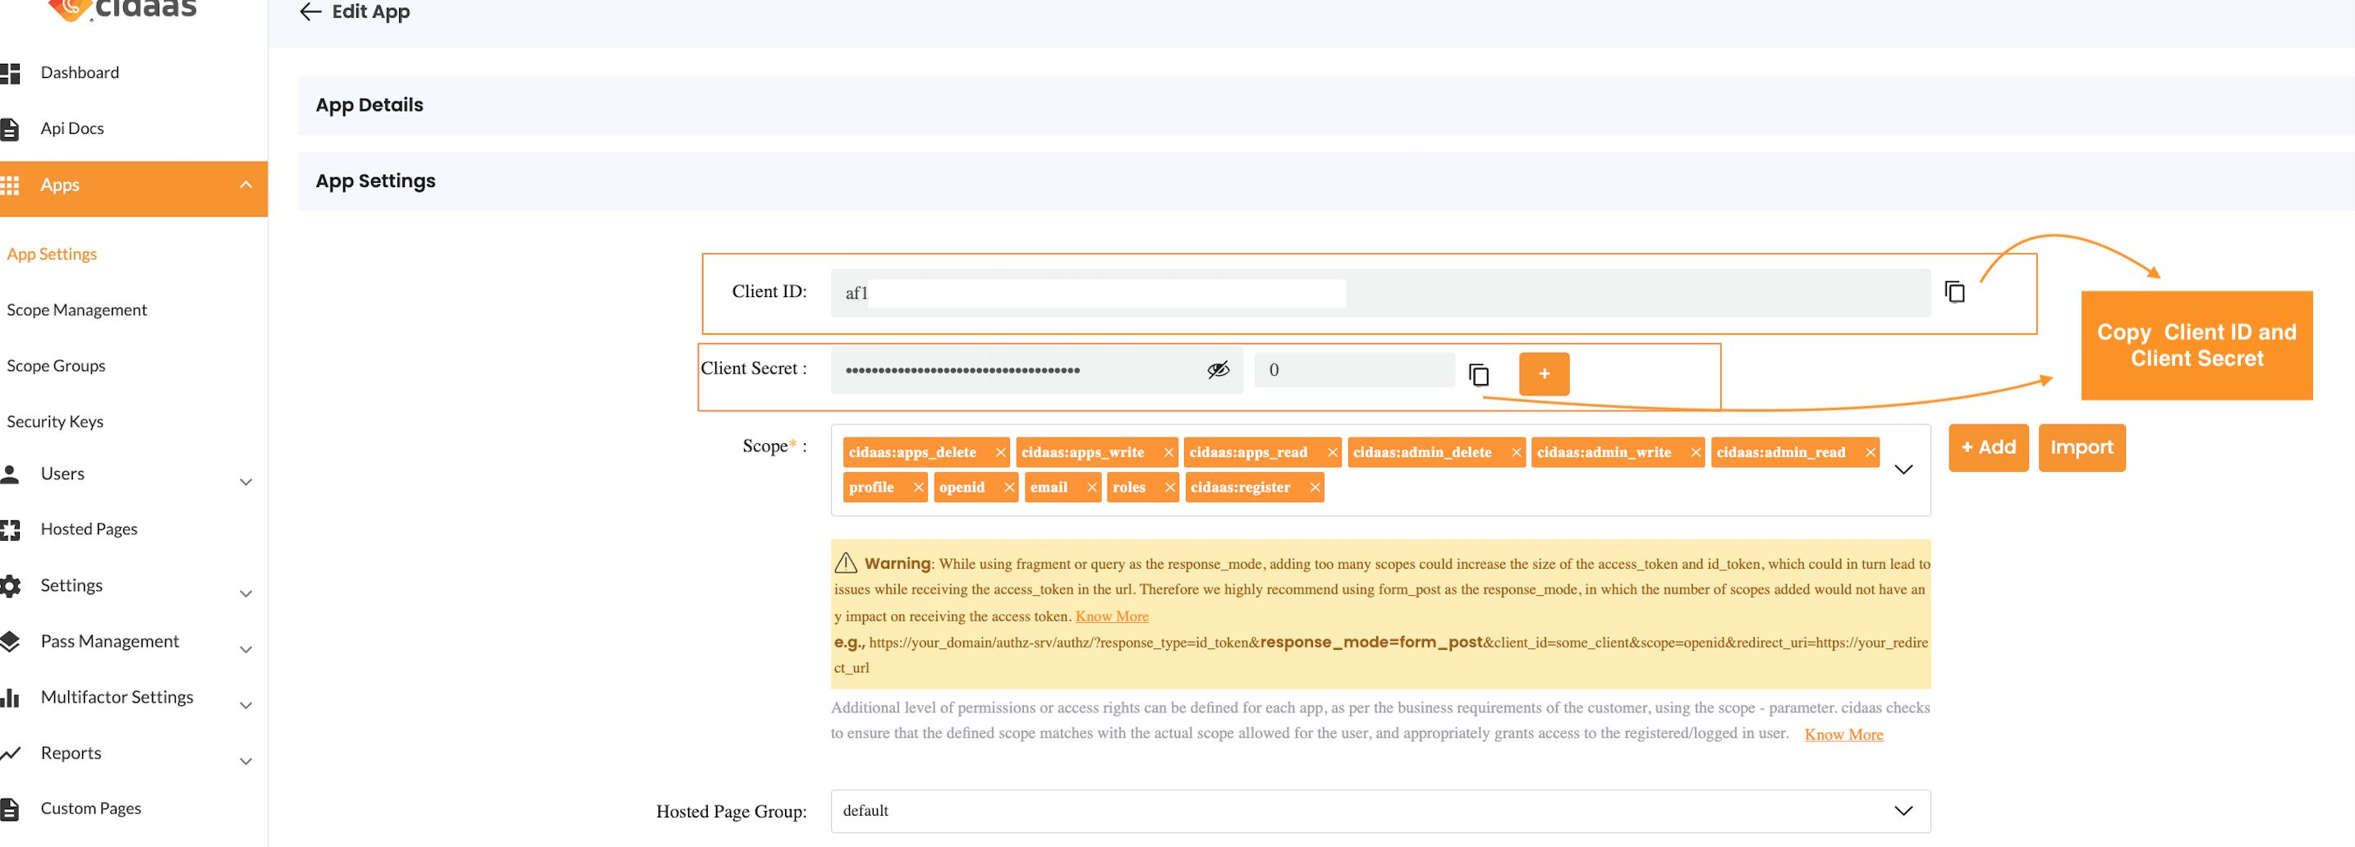Open the Know More link in the warning
Screen dimensions: 2355x847
[1112, 616]
